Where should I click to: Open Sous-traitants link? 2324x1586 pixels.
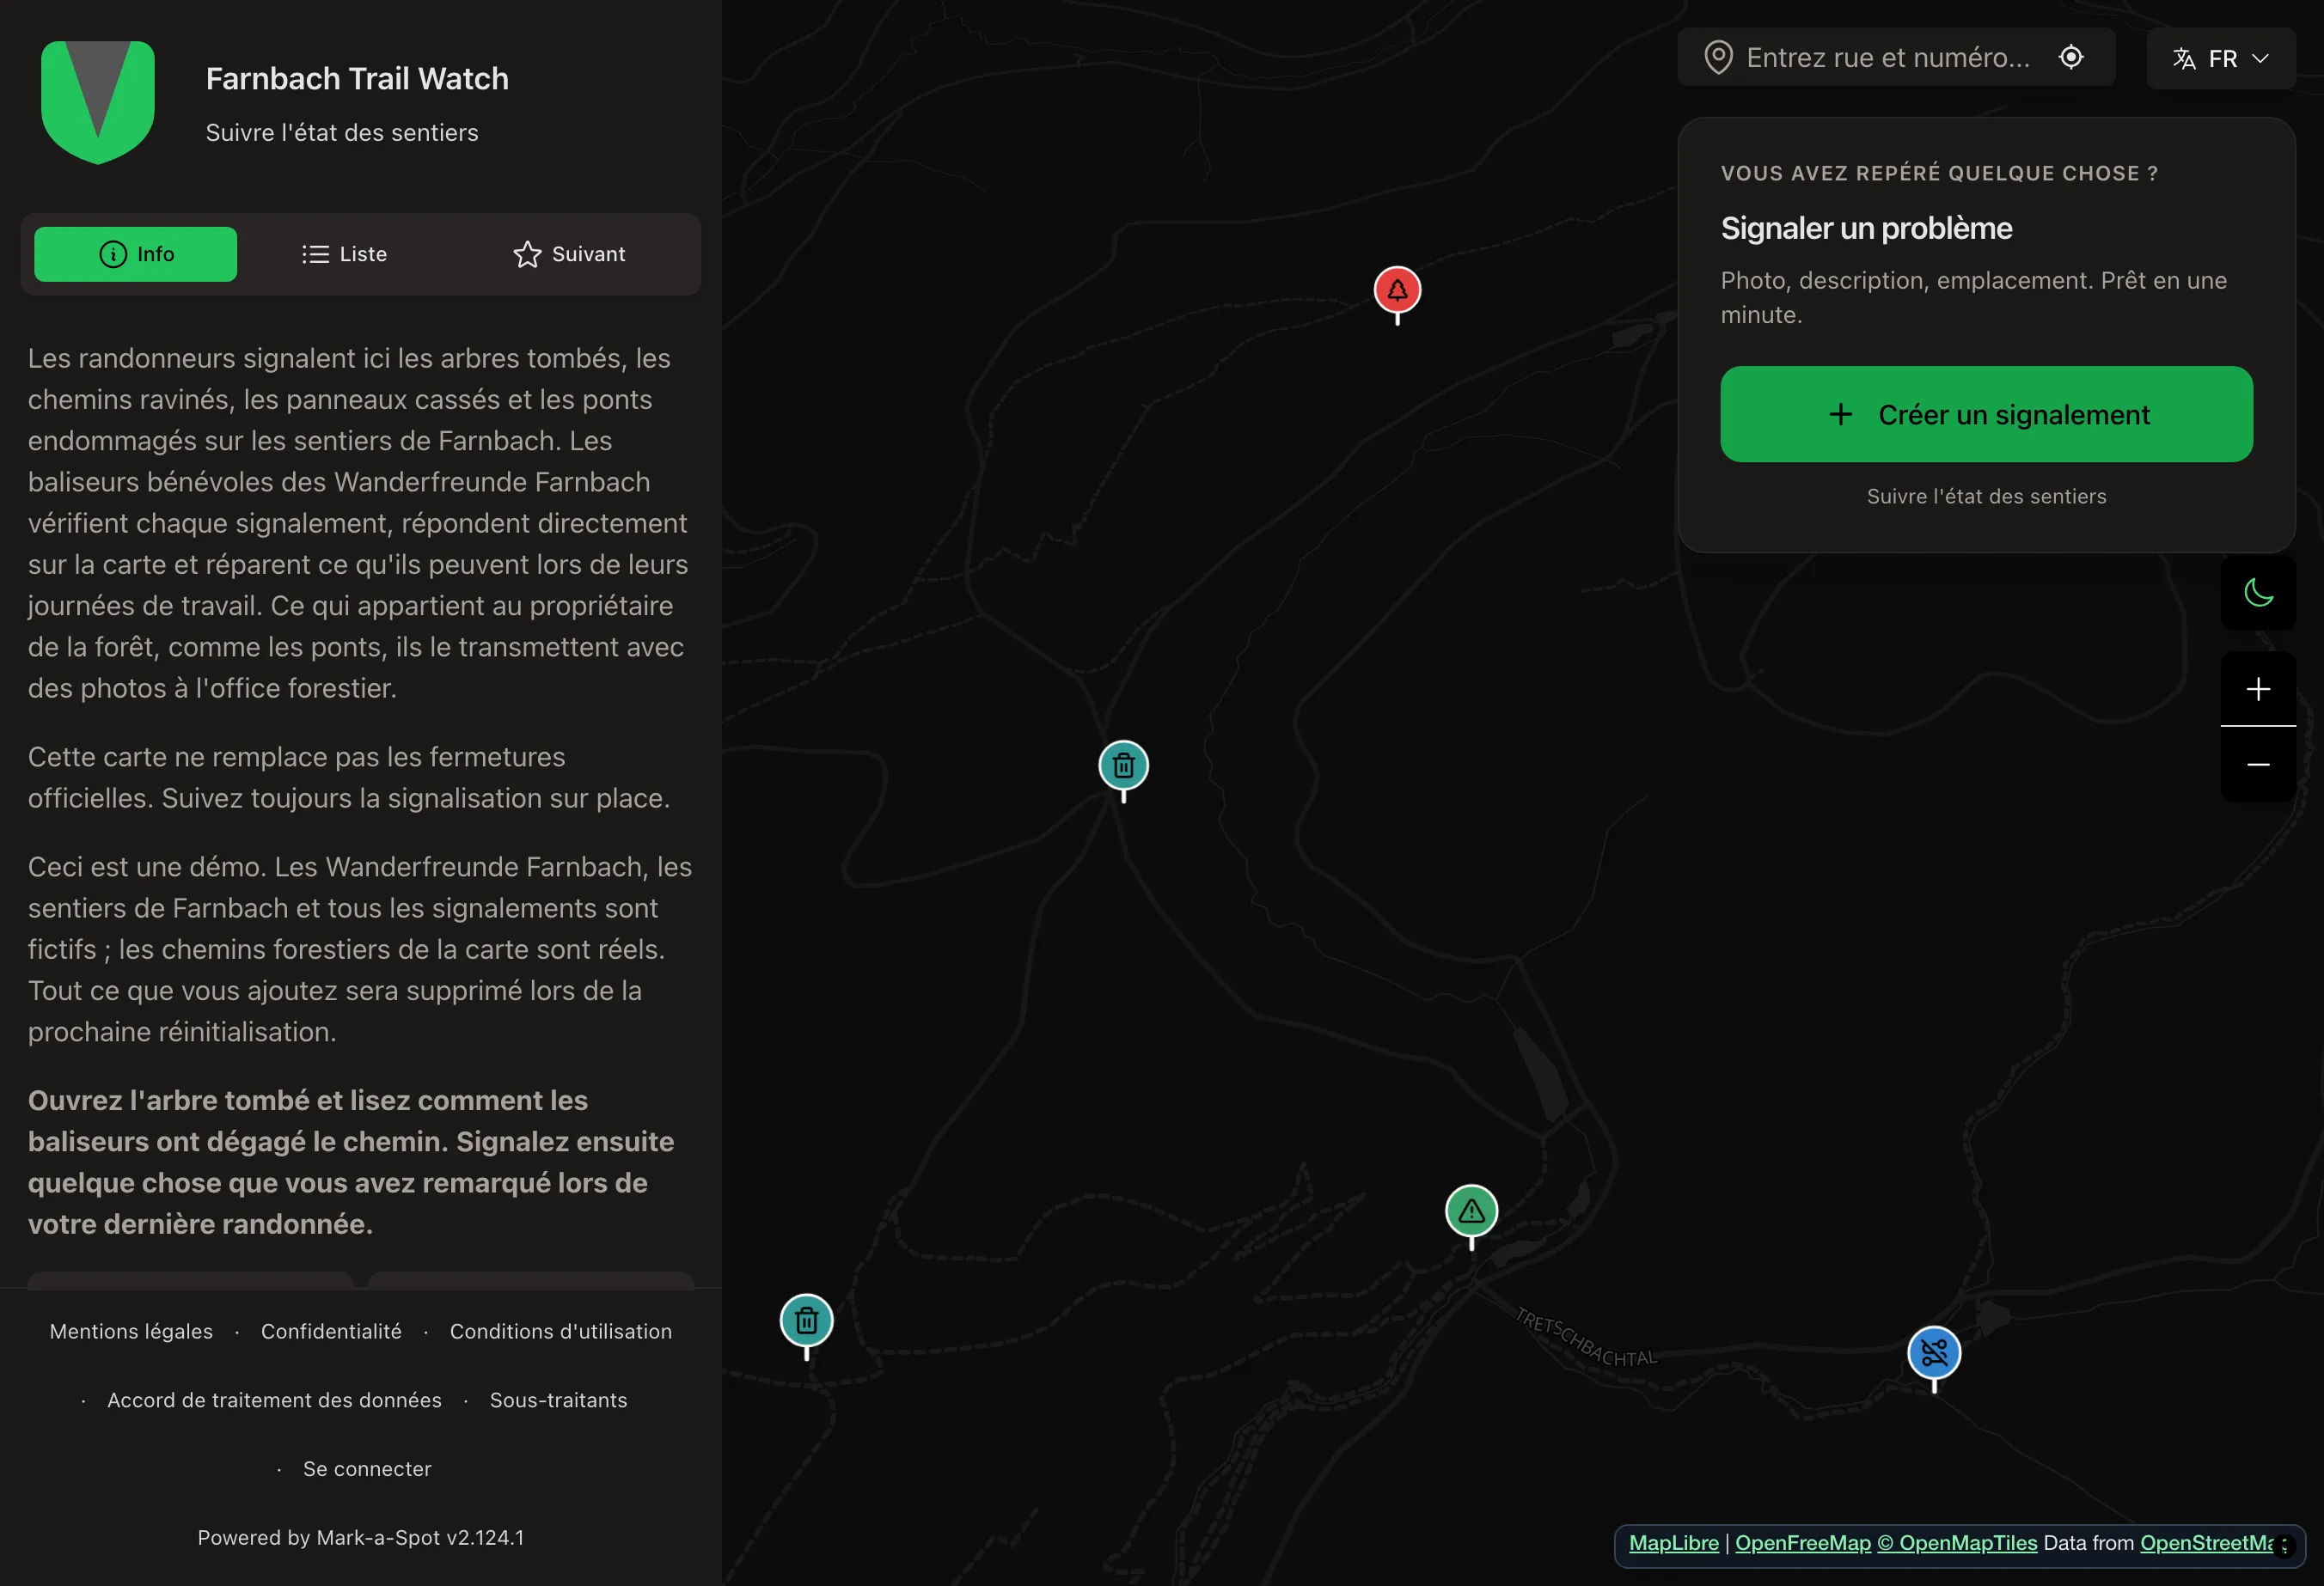click(558, 1400)
